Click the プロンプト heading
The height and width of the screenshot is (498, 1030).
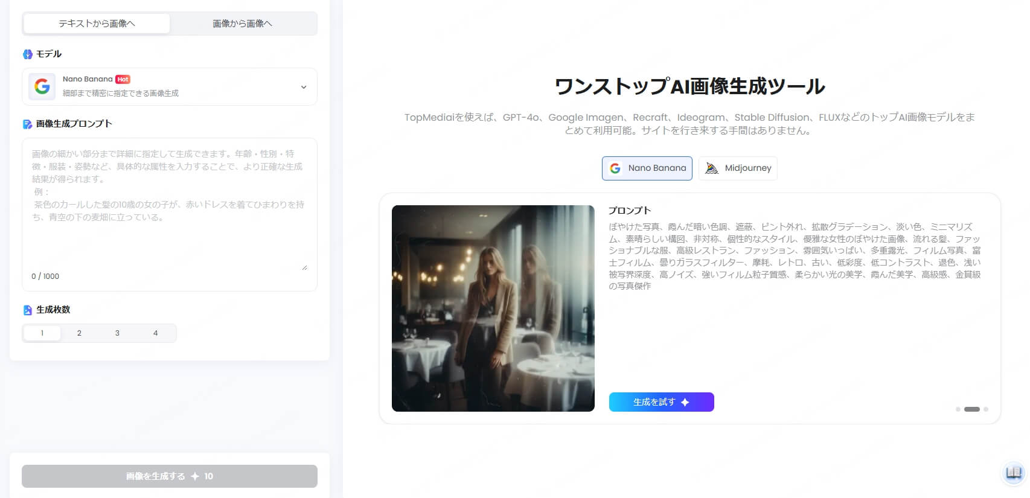coord(630,210)
